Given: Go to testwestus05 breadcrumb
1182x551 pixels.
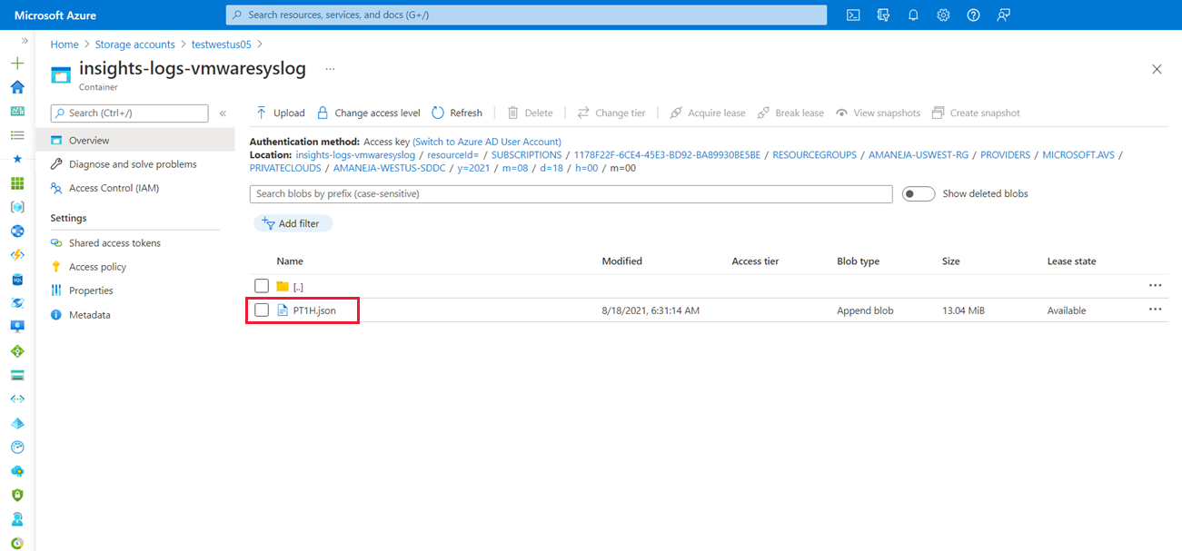Looking at the screenshot, I should click(x=221, y=44).
